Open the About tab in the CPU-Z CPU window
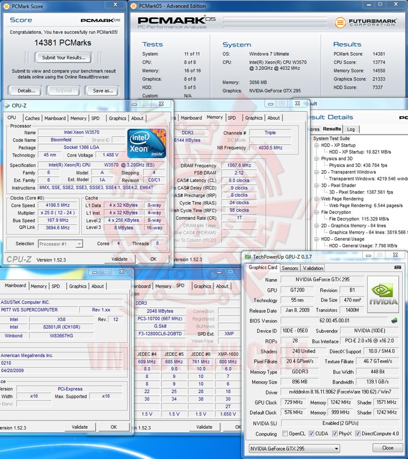This screenshot has width=408, height=459. click(x=137, y=118)
